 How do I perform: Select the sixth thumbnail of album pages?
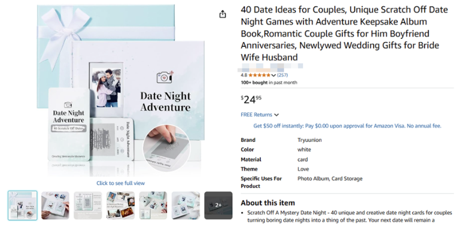click(x=186, y=205)
